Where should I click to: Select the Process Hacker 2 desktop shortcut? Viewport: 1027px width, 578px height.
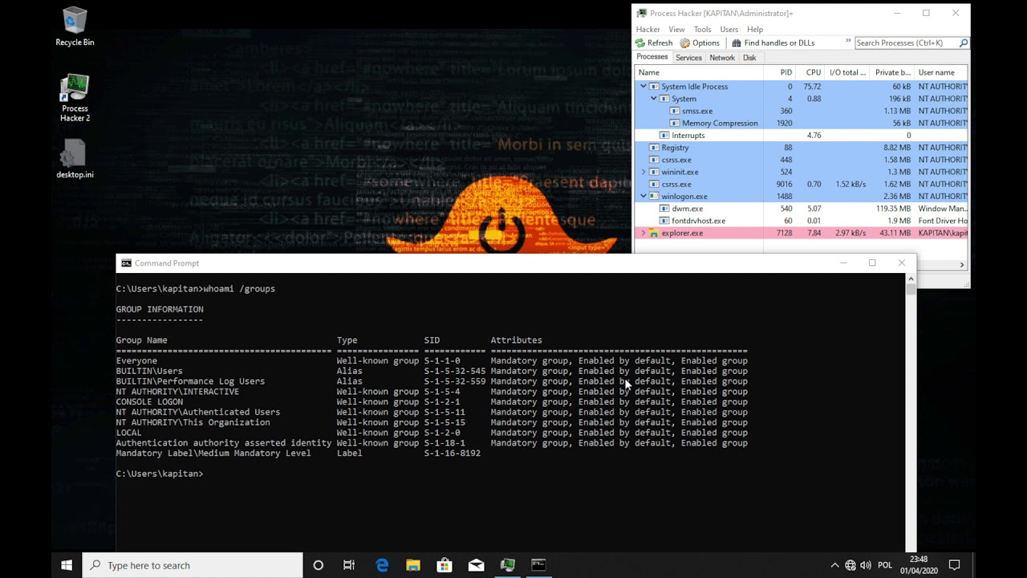pyautogui.click(x=75, y=98)
